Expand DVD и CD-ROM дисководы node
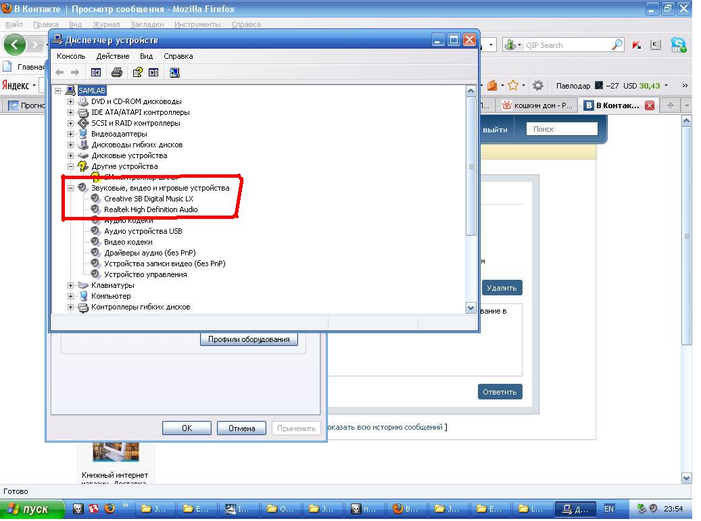The height and width of the screenshot is (521, 701). (70, 102)
